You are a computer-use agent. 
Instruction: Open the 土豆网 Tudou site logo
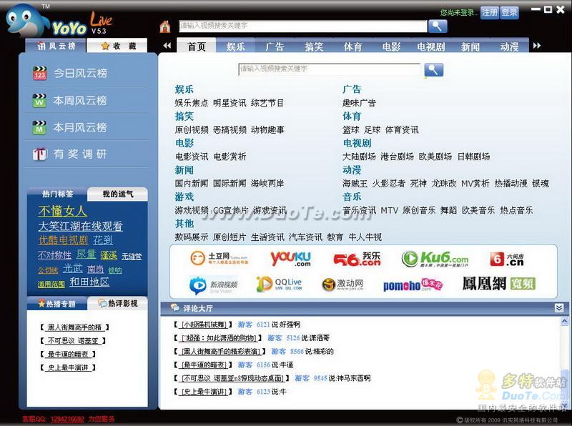pyautogui.click(x=220, y=258)
